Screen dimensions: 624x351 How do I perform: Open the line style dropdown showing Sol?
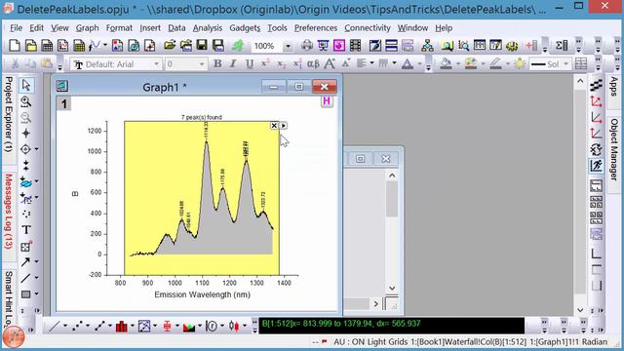click(565, 64)
